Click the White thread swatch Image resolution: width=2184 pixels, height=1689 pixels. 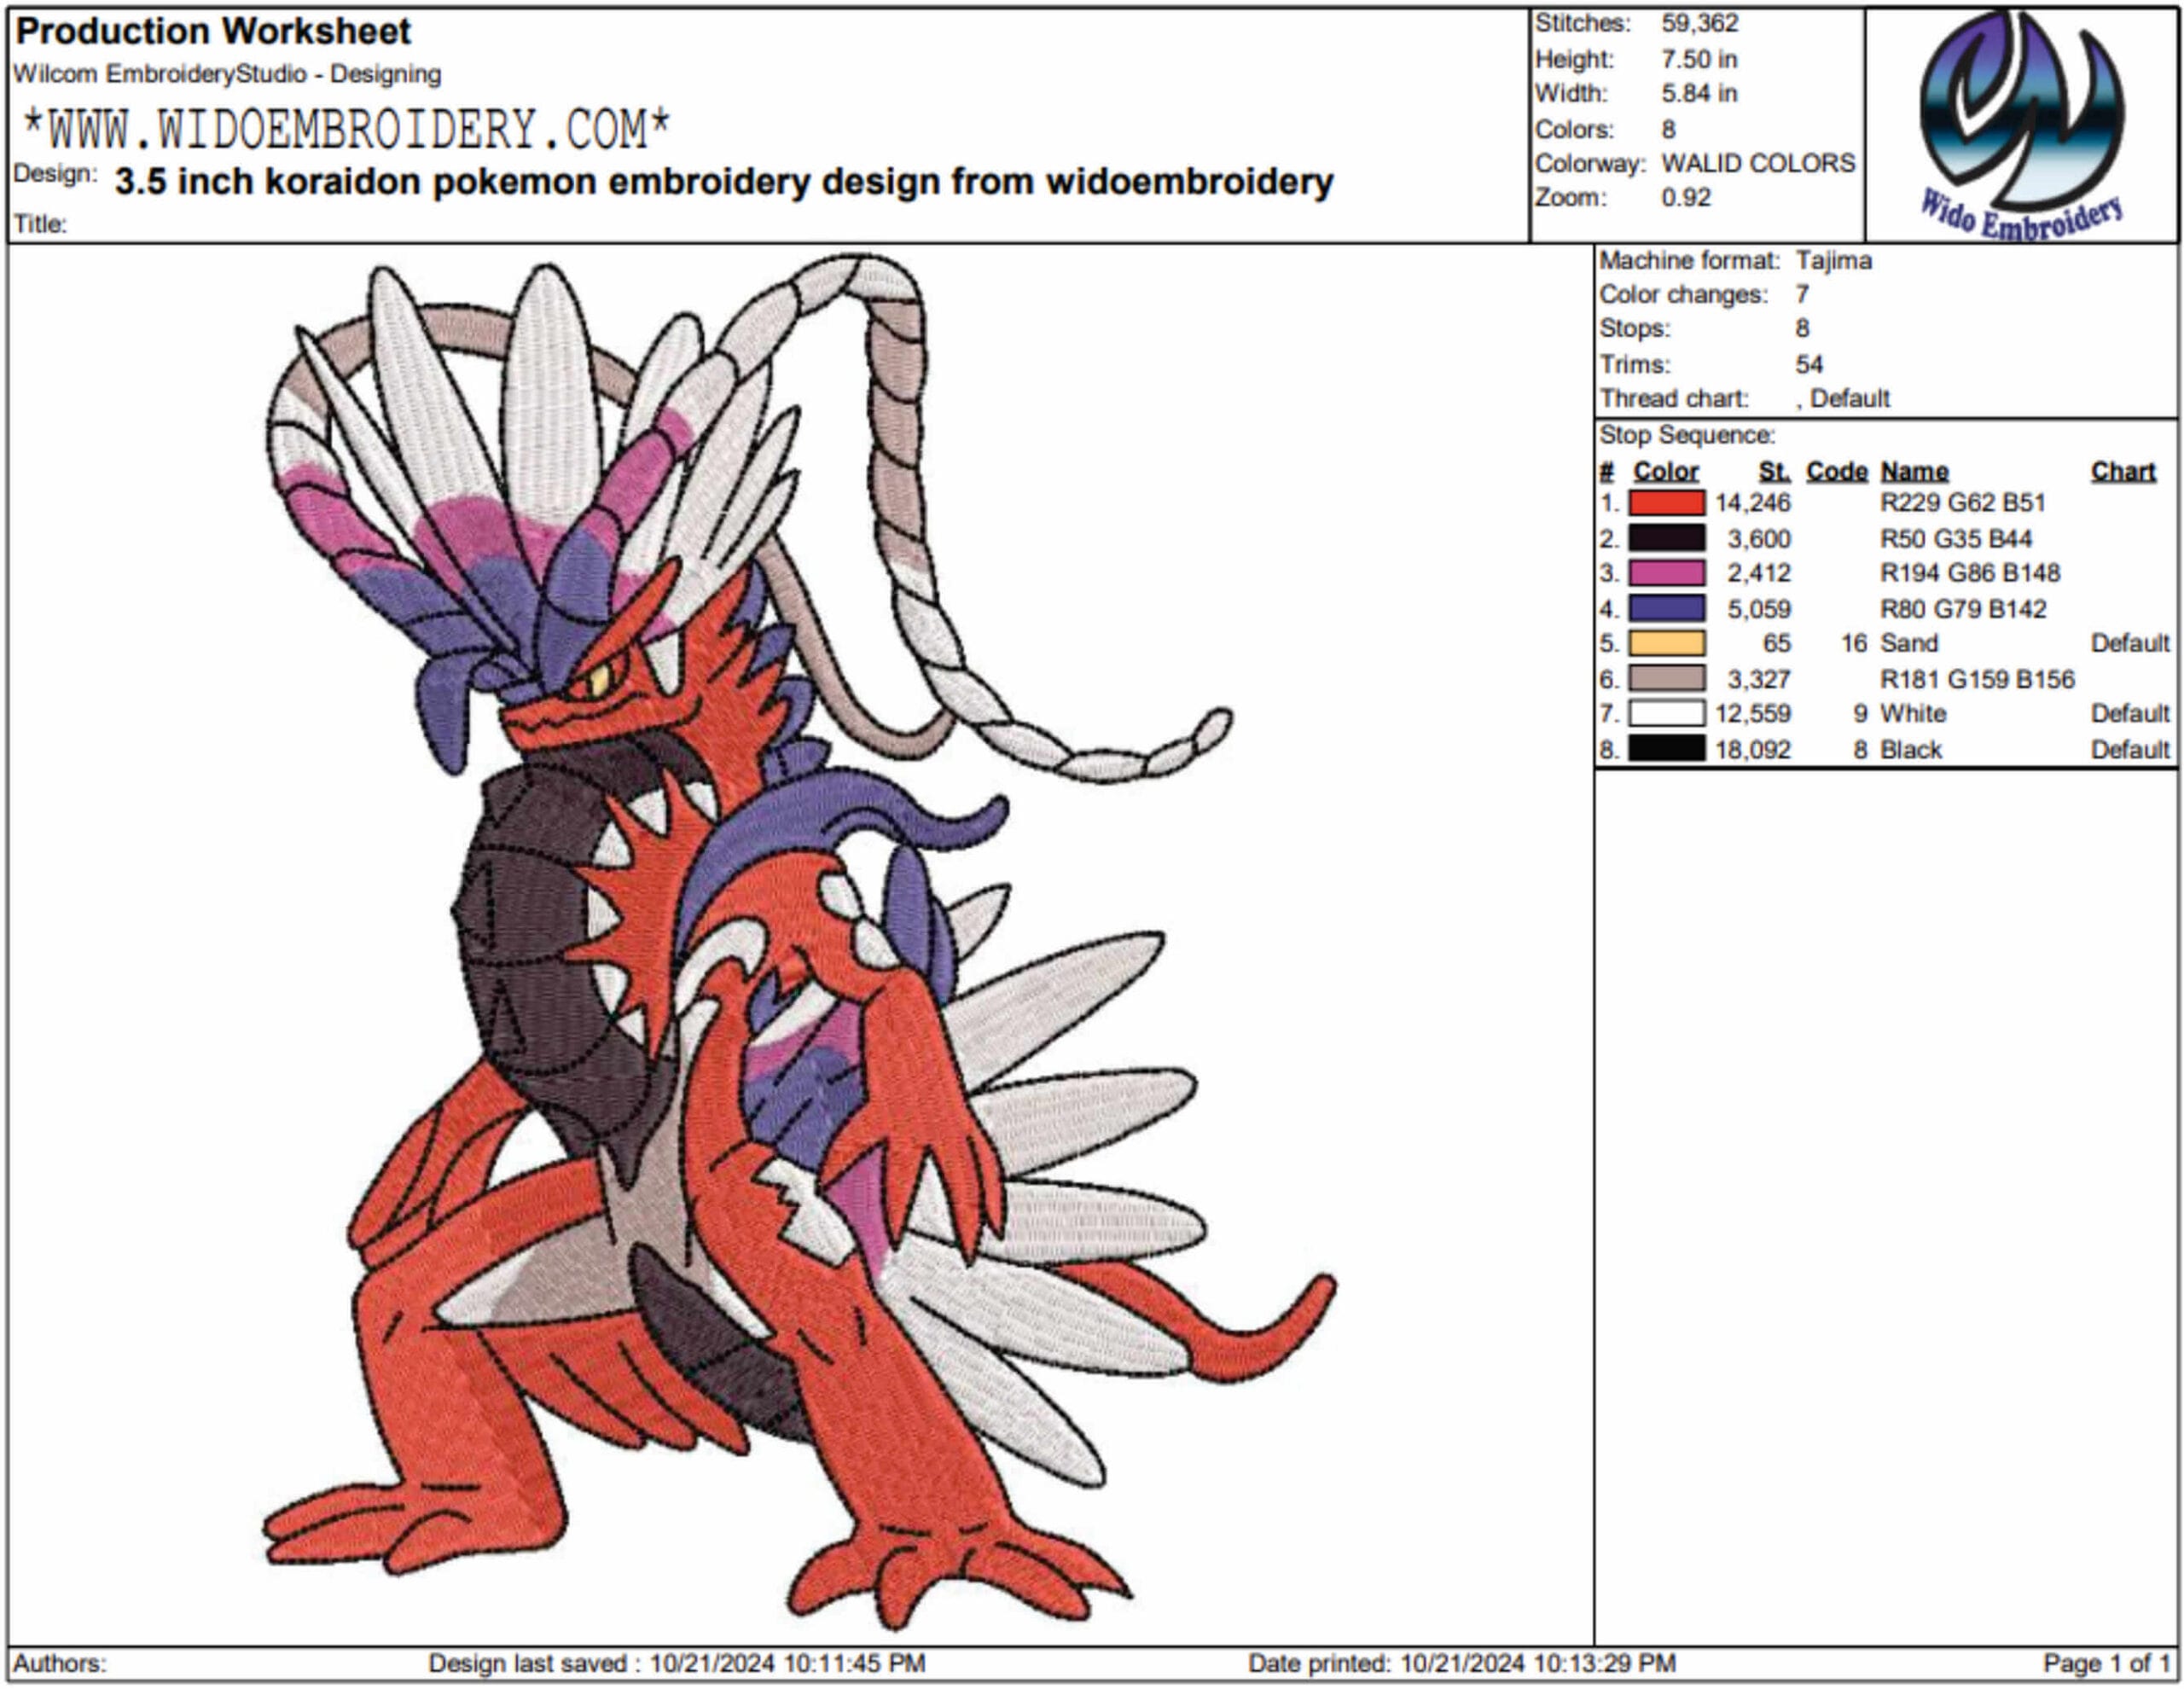[x=1666, y=713]
